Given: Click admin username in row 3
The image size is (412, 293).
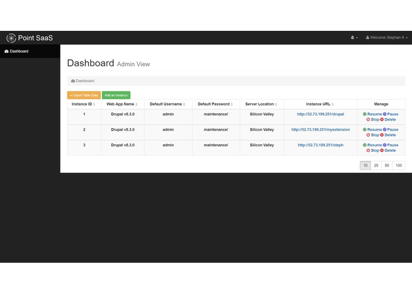Looking at the screenshot, I should pyautogui.click(x=168, y=145).
